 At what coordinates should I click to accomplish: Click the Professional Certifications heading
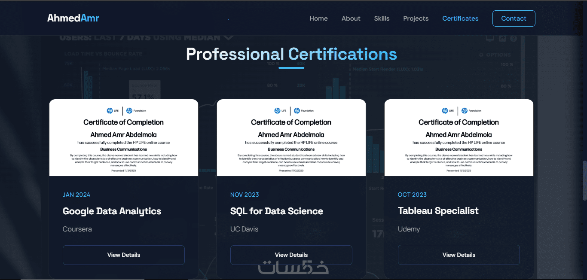coord(291,54)
